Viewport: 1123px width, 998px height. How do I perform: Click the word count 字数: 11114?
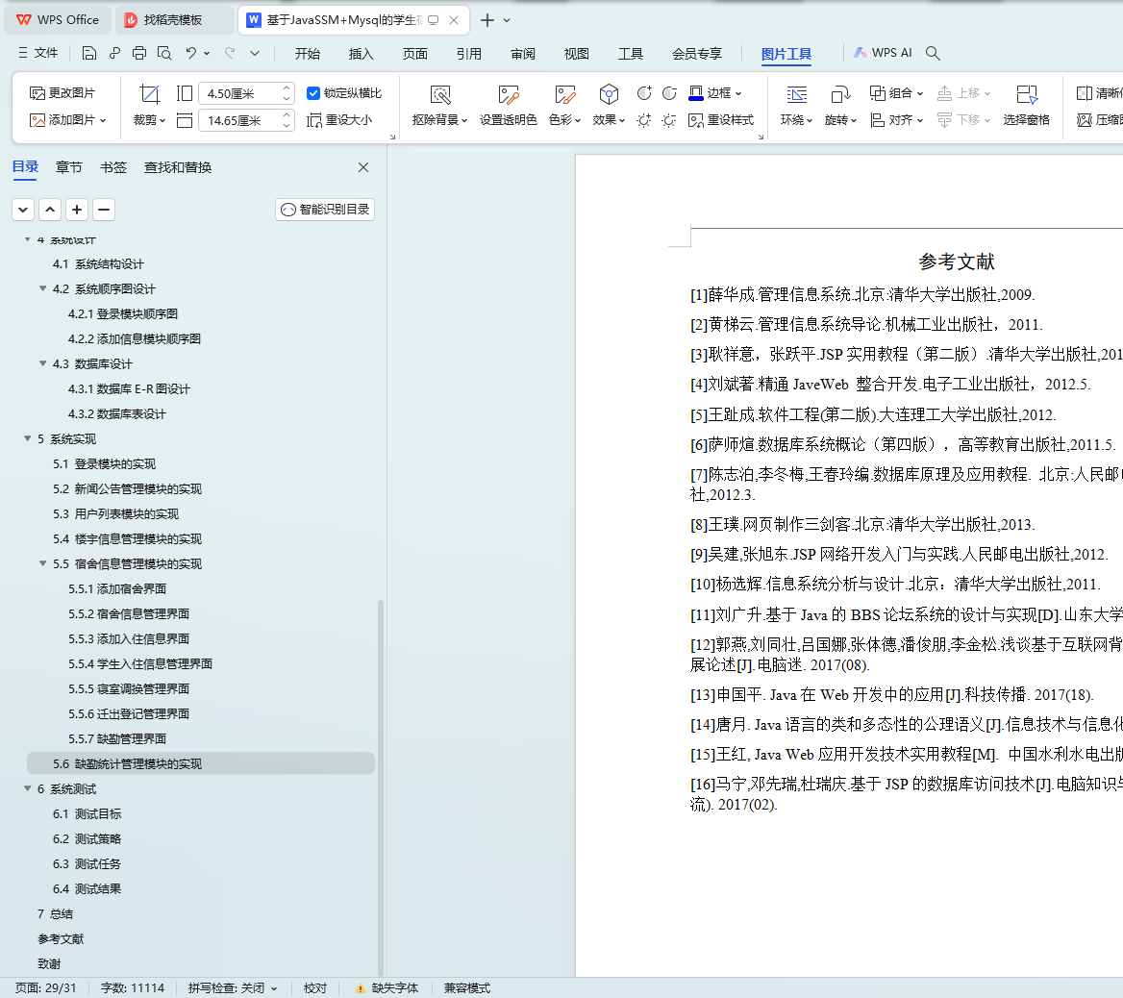[x=133, y=988]
